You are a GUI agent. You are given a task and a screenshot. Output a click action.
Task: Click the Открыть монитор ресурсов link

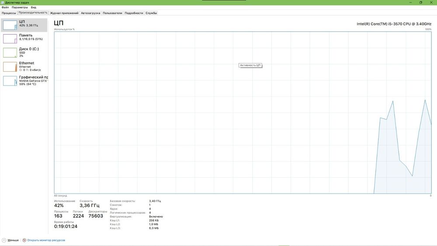(46, 240)
